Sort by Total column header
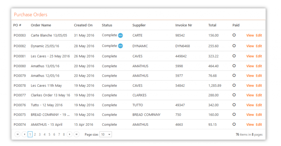281x146 pixels. click(x=212, y=25)
